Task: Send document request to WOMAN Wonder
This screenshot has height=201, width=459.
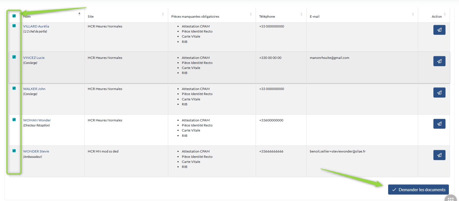Action: pyautogui.click(x=439, y=124)
